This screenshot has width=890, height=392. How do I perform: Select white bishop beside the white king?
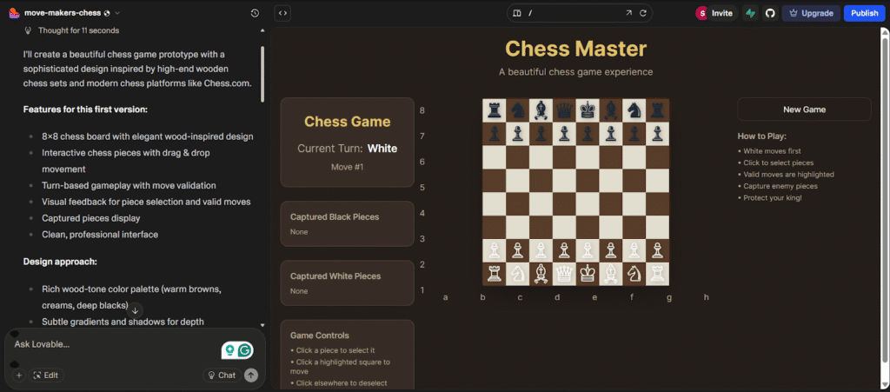pyautogui.click(x=610, y=274)
